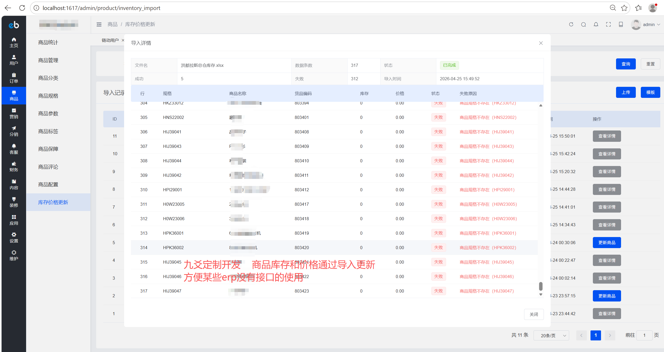Open the search icon in header
The height and width of the screenshot is (352, 664).
(x=583, y=24)
